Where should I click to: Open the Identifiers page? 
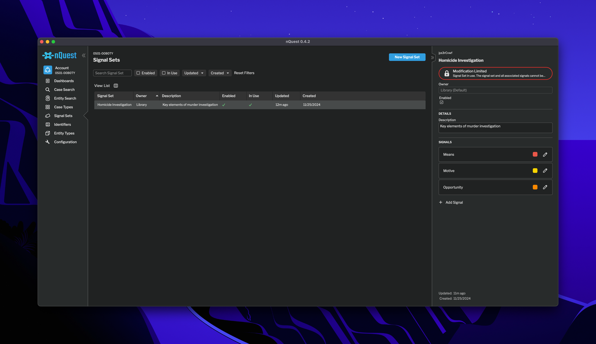(63, 124)
